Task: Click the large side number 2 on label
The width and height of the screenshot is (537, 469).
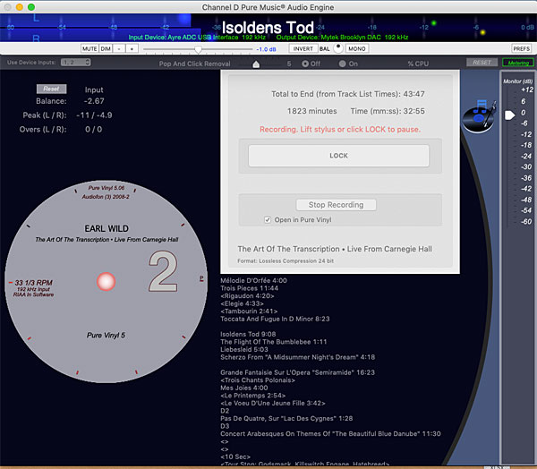Action: coord(164,271)
